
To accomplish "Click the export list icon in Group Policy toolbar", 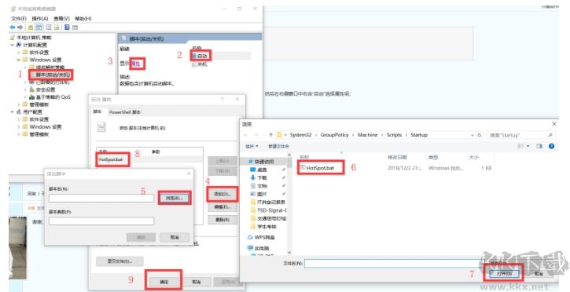I will (x=57, y=27).
